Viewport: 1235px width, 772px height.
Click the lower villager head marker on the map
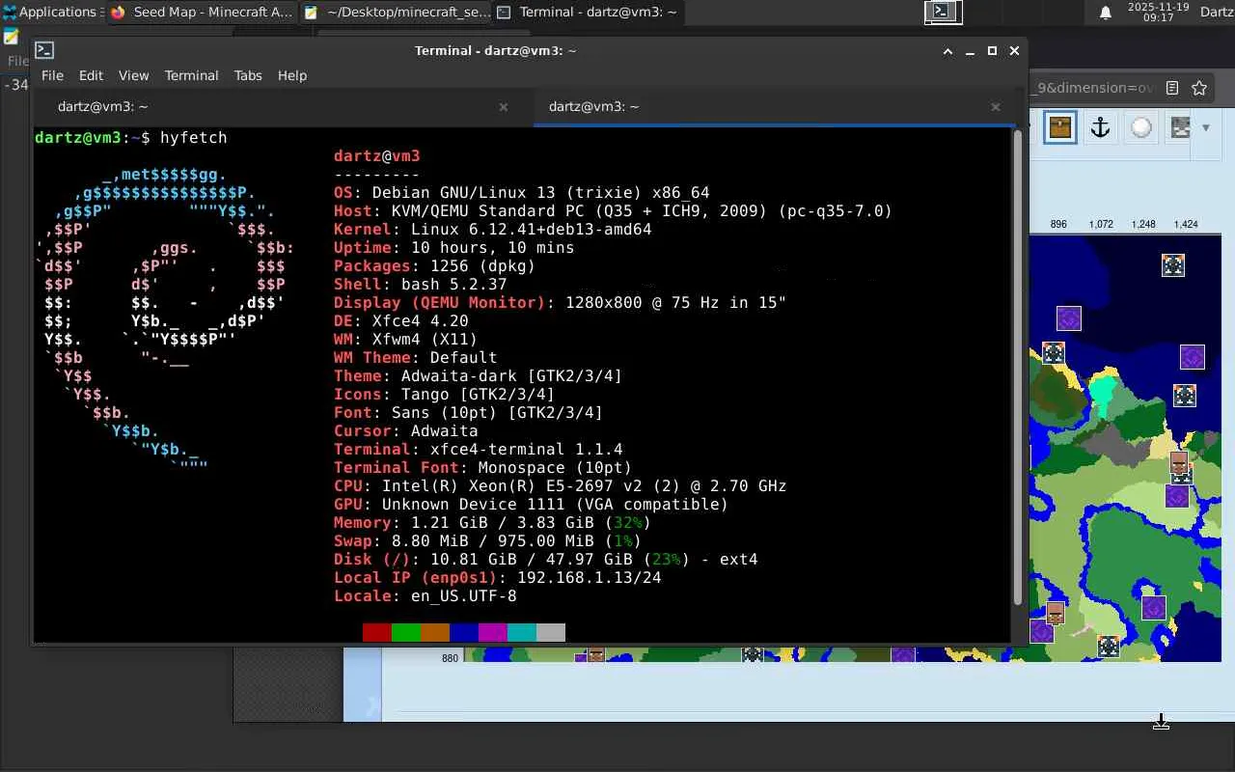(1056, 612)
